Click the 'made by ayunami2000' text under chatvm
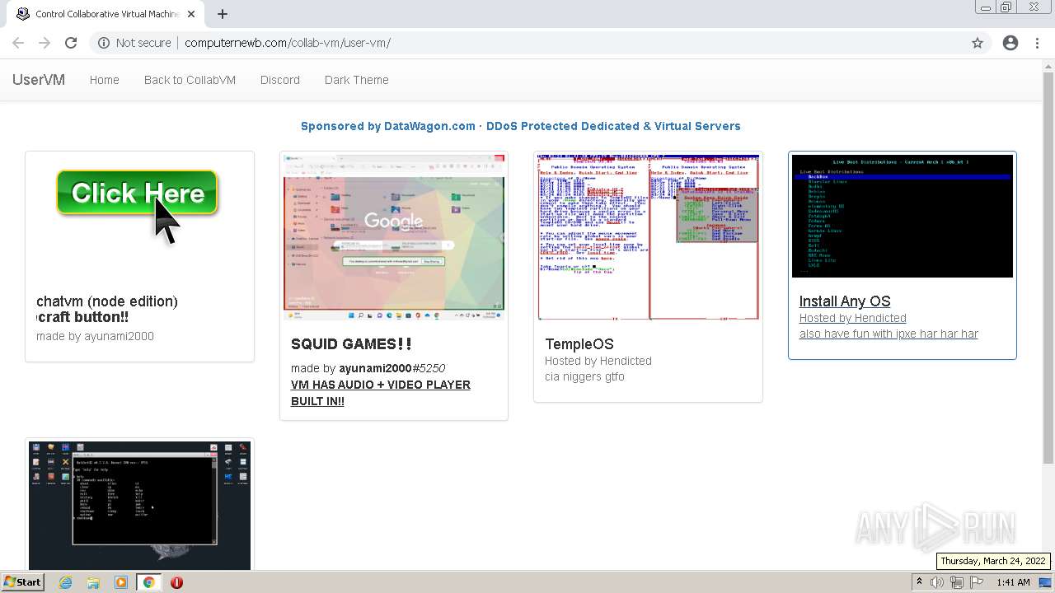The width and height of the screenshot is (1055, 593). [x=95, y=336]
